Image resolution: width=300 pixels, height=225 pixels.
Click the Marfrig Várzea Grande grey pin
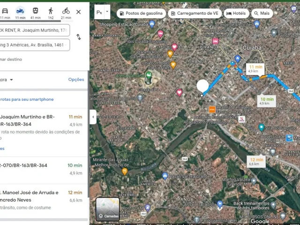[x=254, y=181]
